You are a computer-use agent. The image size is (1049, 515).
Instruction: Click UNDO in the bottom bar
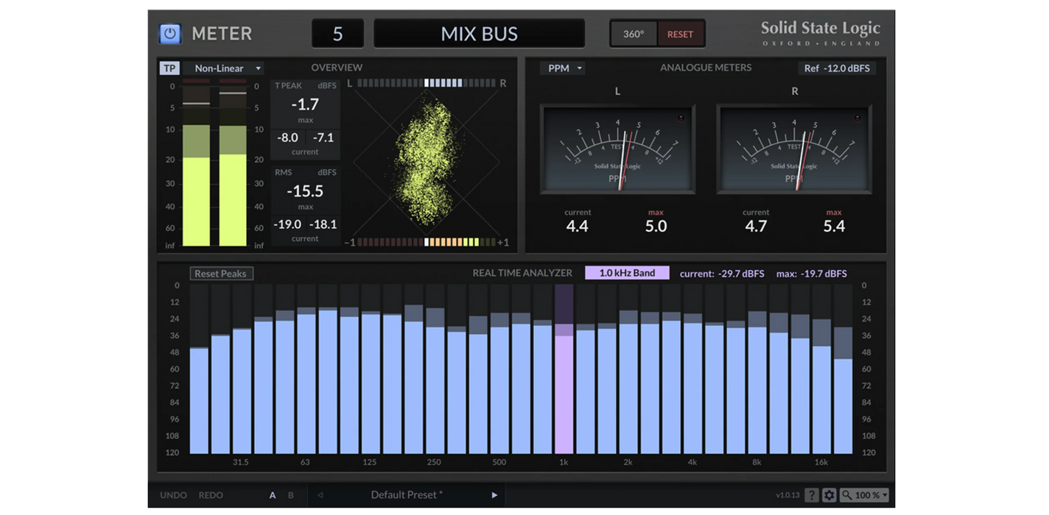click(x=173, y=495)
